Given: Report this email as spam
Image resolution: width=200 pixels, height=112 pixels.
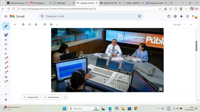Looking at the screenshot, I should point(30,24).
